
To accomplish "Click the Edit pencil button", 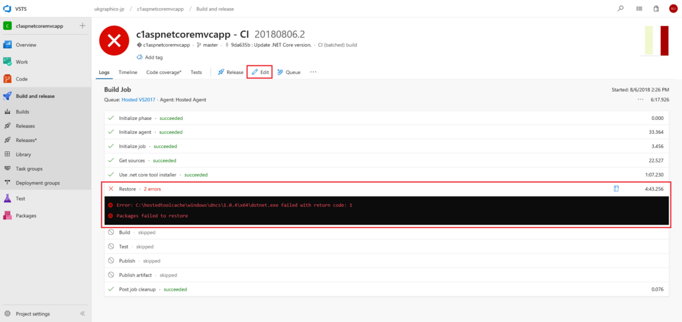I will point(260,72).
